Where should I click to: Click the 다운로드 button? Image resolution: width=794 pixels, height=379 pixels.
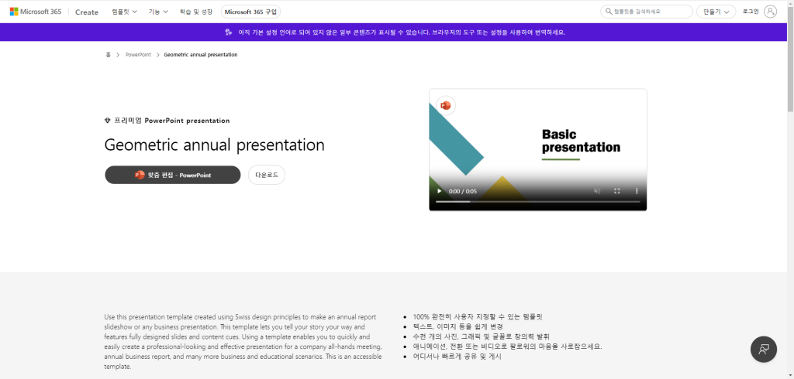(267, 175)
